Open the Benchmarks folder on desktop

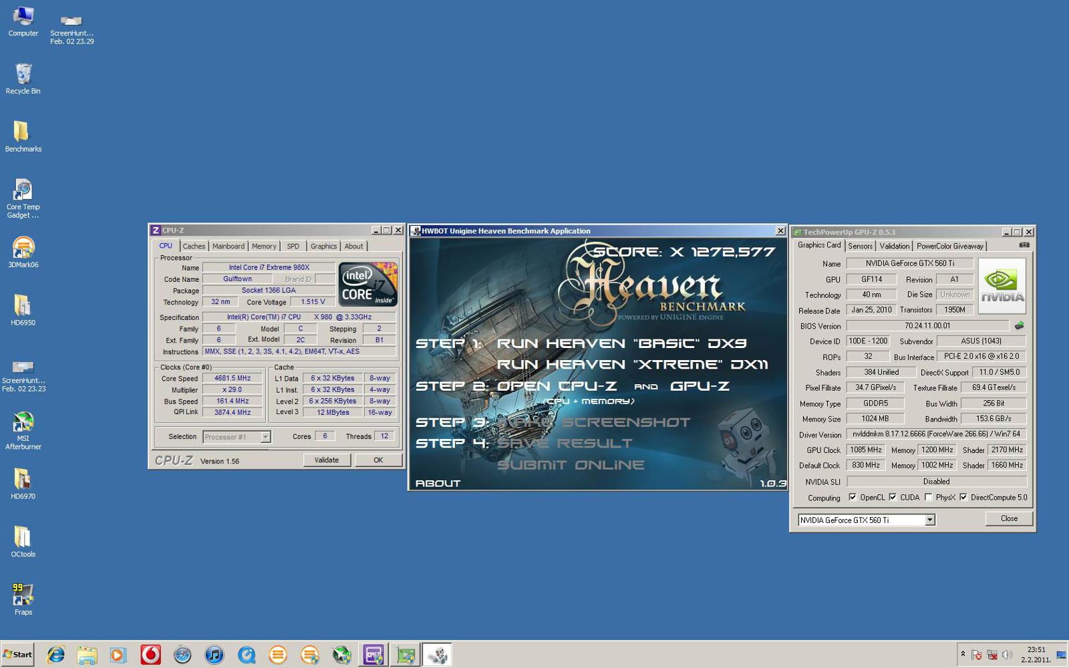[23, 136]
